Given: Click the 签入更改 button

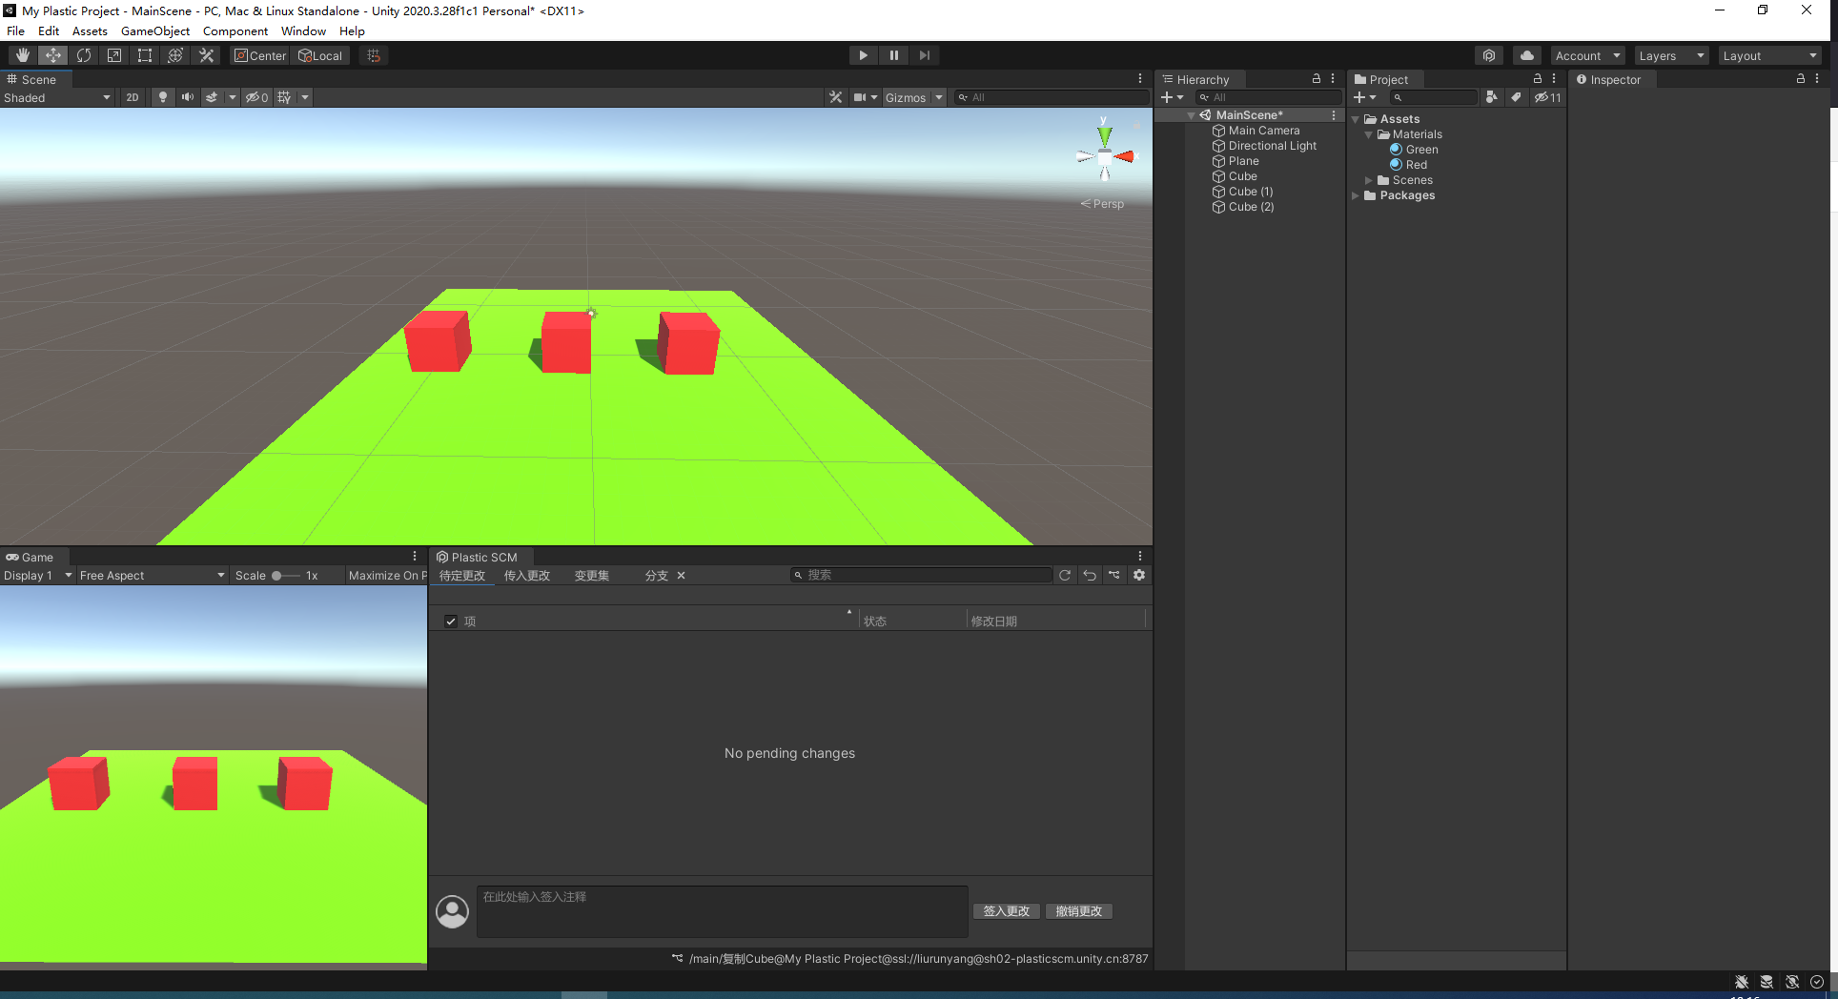Looking at the screenshot, I should [1005, 910].
